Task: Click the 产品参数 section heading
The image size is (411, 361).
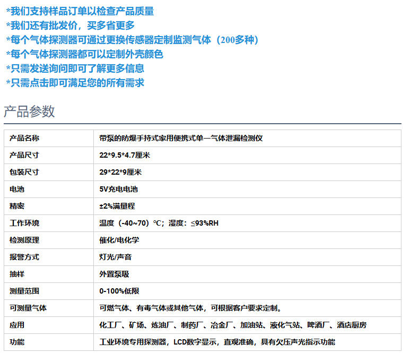Action: point(29,111)
